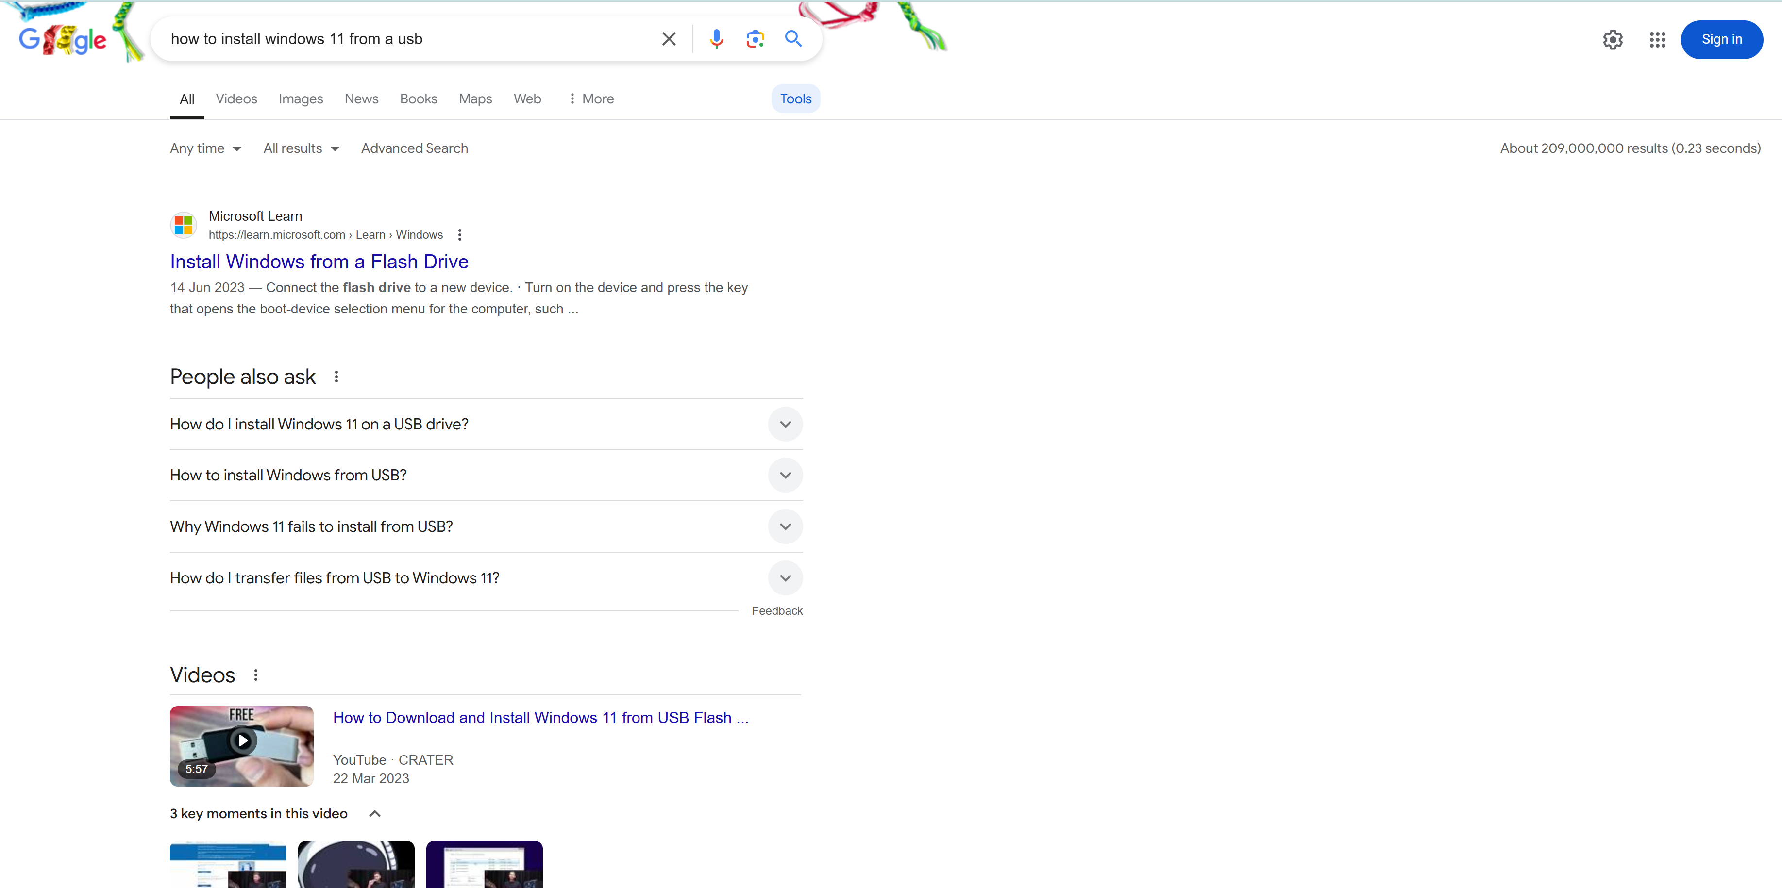
Task: Open the third key moment thumbnail
Action: [x=484, y=865]
